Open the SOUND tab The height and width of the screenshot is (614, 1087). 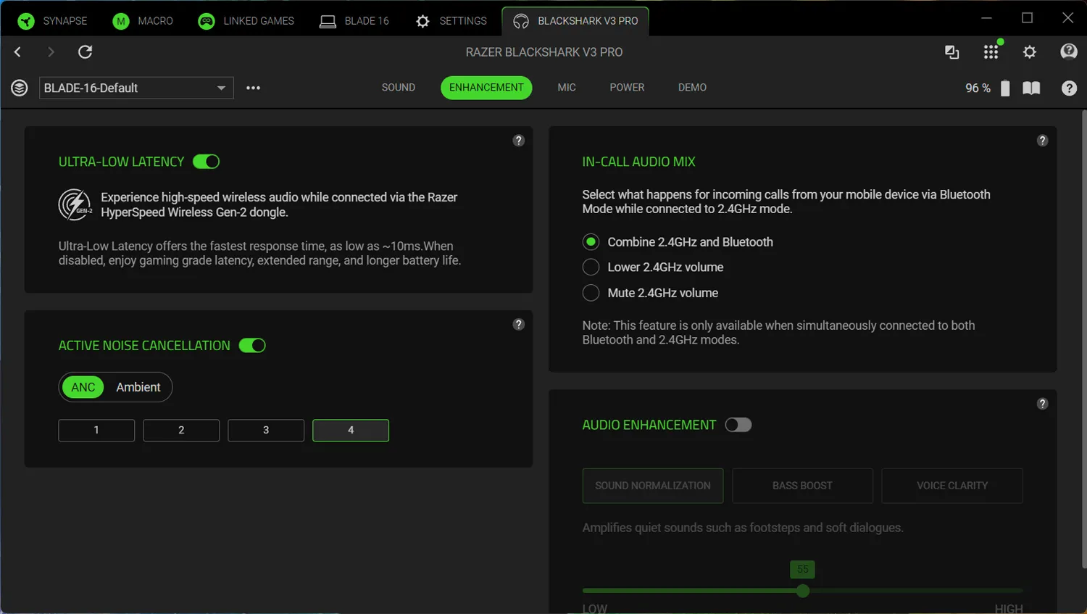coord(399,88)
